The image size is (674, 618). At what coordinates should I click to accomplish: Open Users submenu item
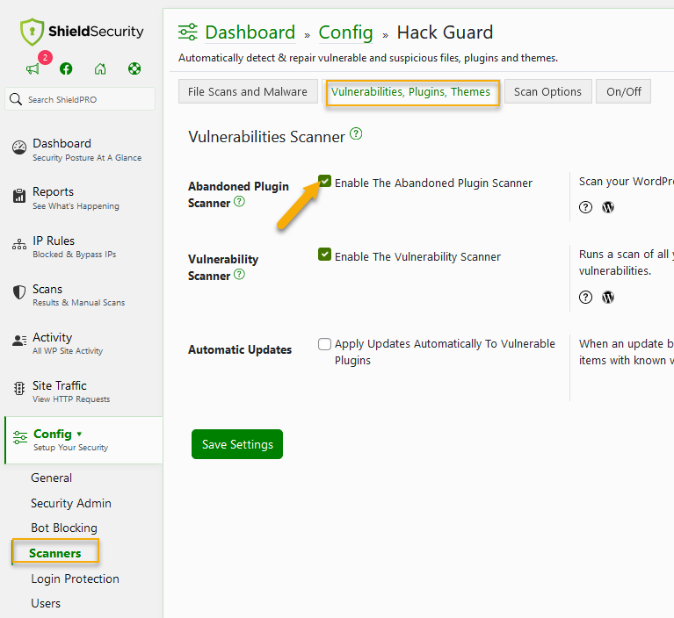(46, 603)
